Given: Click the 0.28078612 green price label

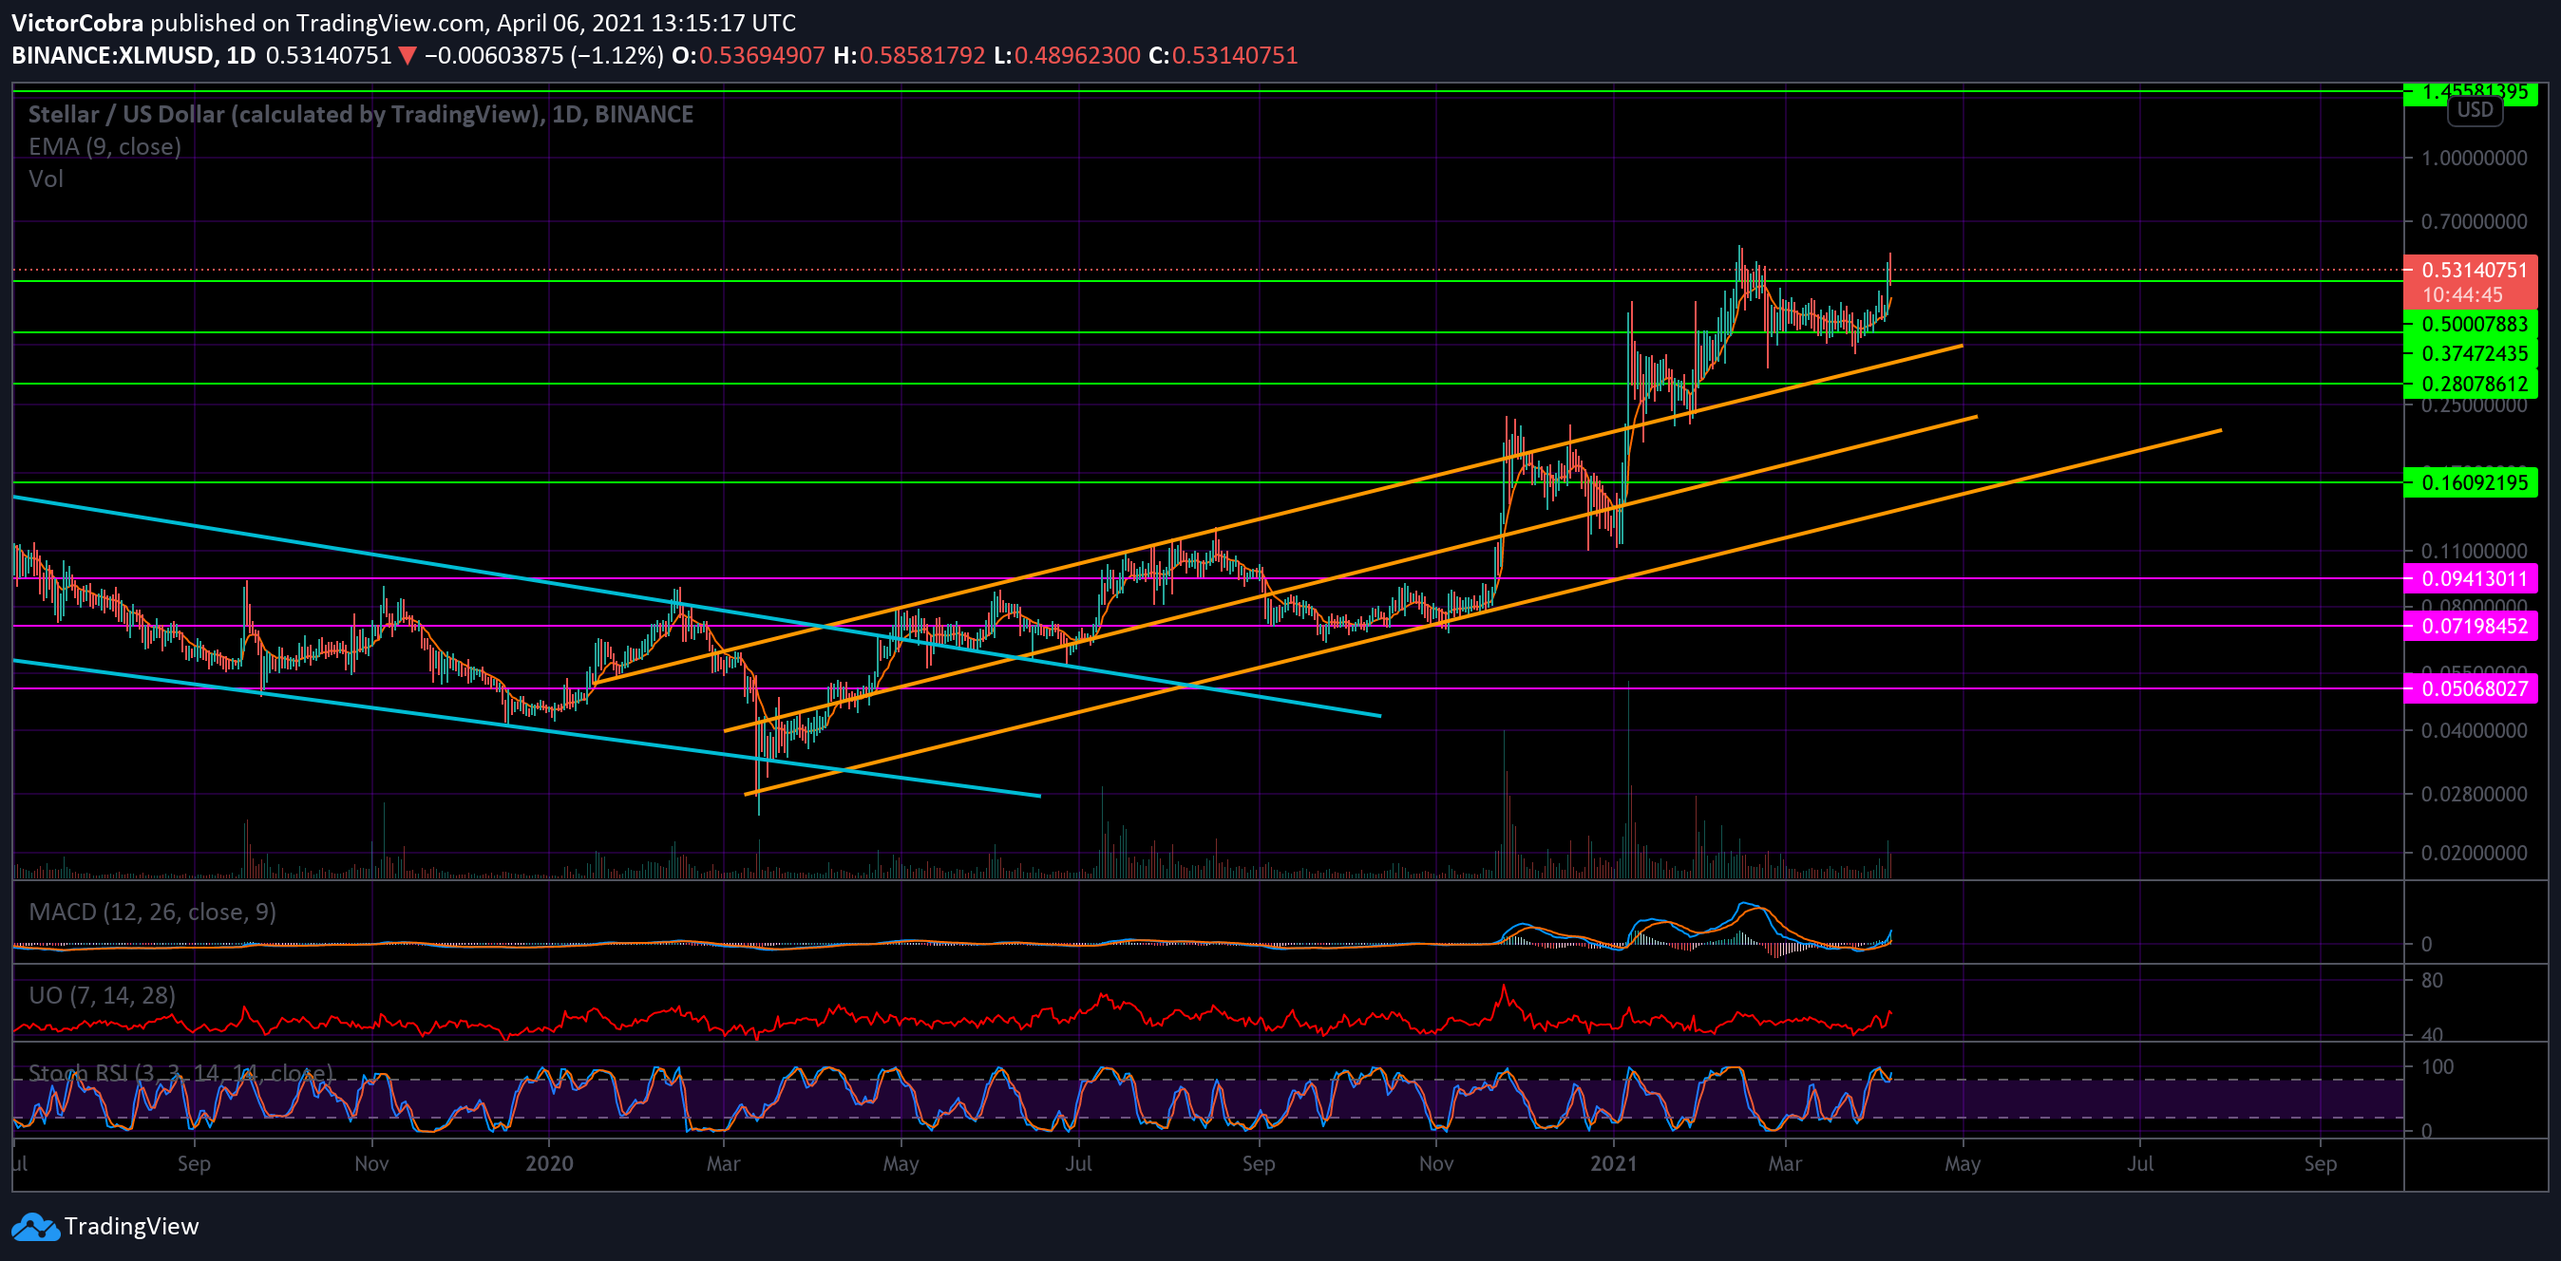Looking at the screenshot, I should (x=2471, y=384).
